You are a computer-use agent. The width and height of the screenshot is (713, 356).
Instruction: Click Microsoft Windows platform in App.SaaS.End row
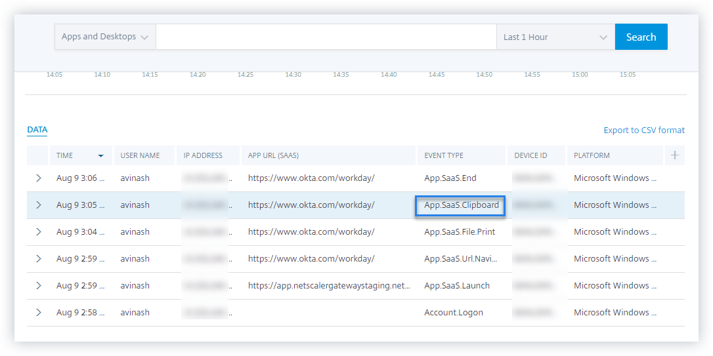click(x=615, y=178)
